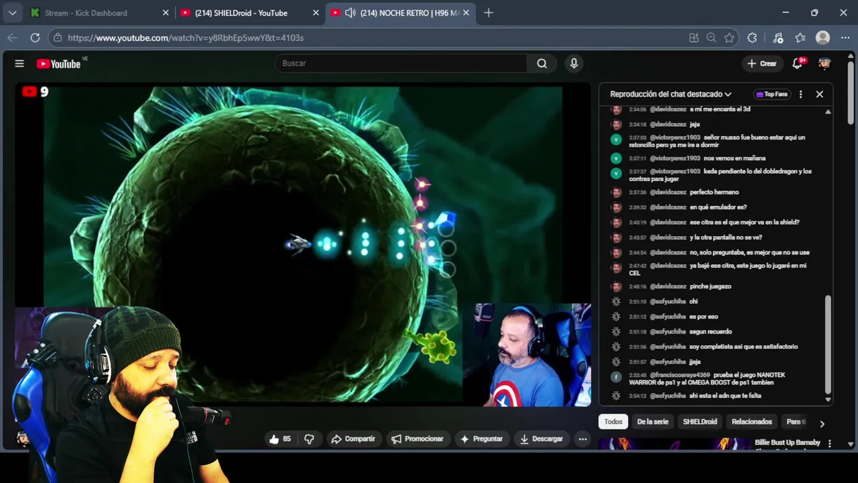Open the chat options three-dot menu
This screenshot has width=858, height=483.
coord(800,94)
